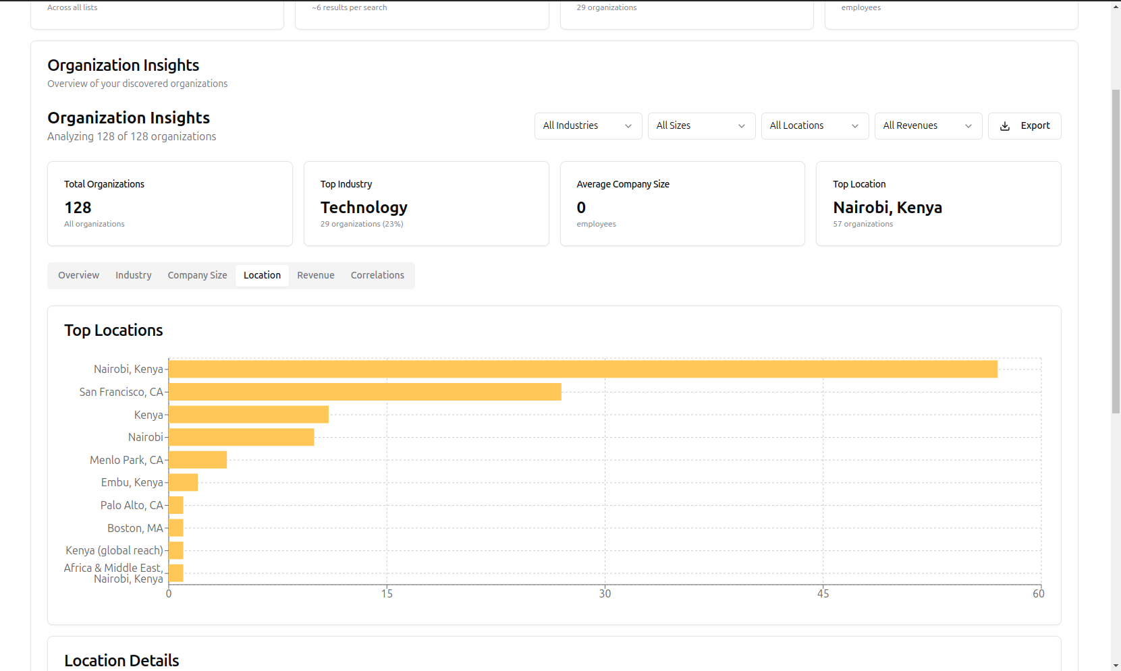The image size is (1121, 671).
Task: Open the All Sizes filter dropdown
Action: click(702, 126)
